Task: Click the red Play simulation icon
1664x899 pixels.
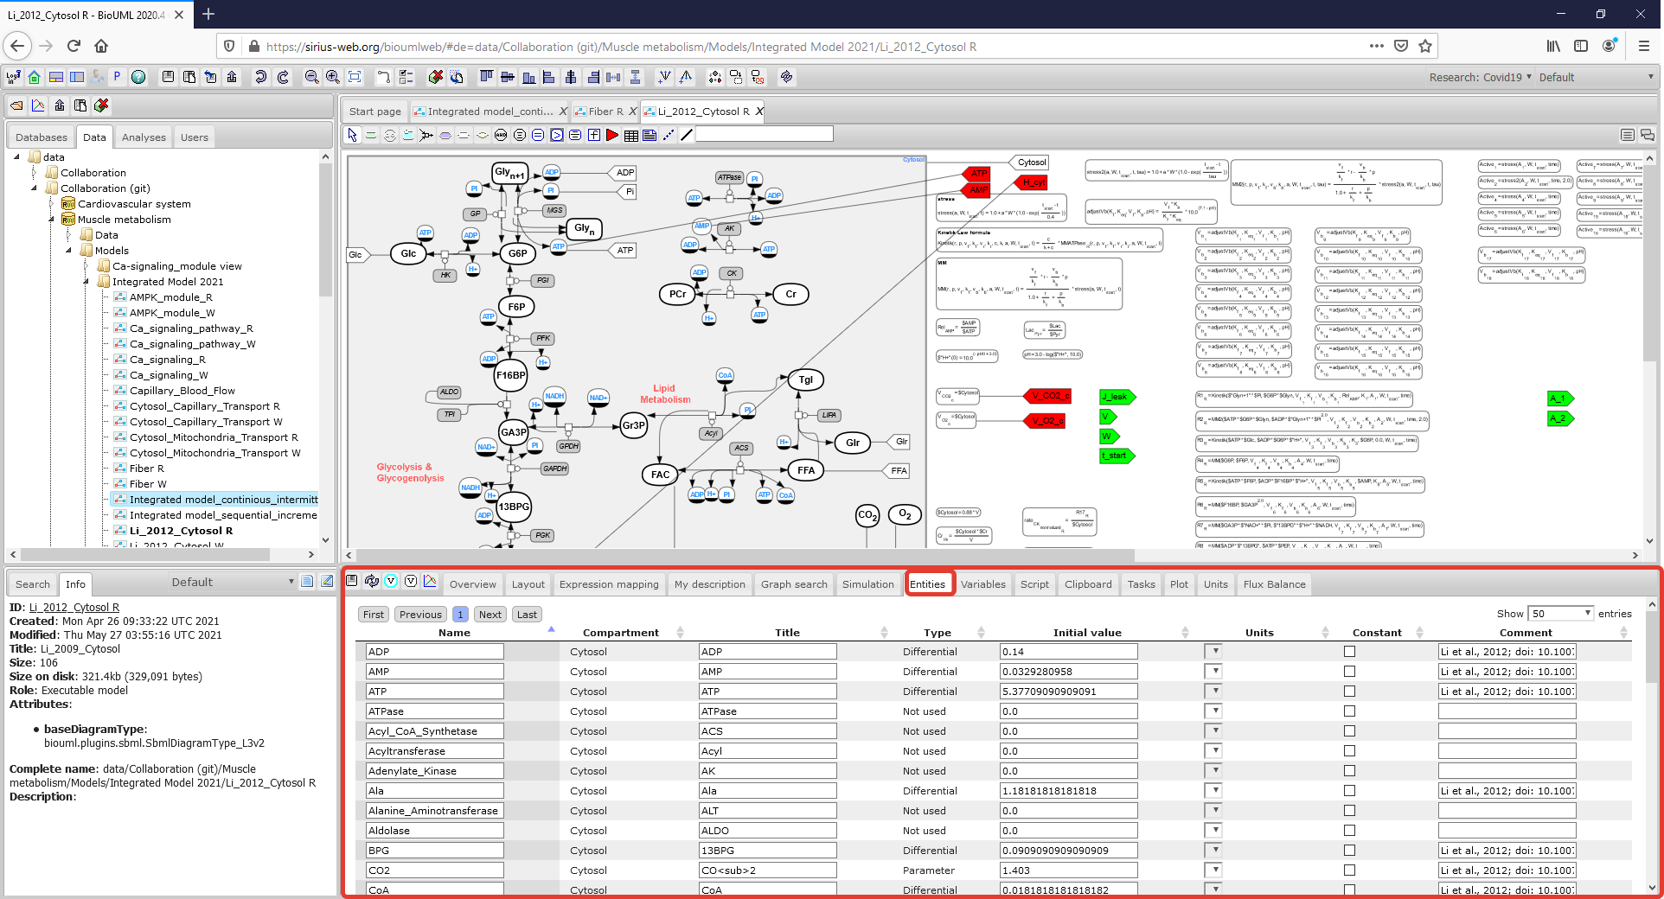Action: coord(612,135)
